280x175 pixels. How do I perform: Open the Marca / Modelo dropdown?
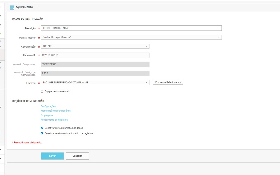[x=131, y=37]
